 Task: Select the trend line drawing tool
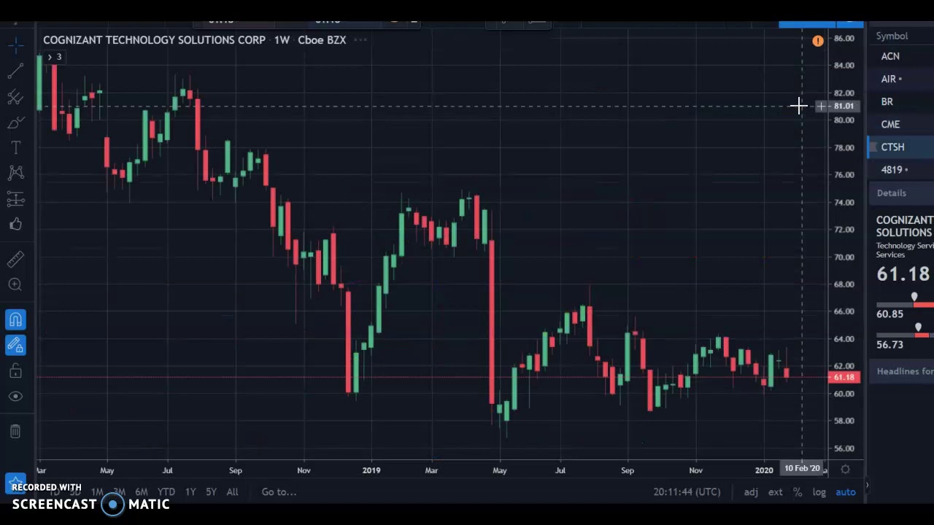(15, 71)
